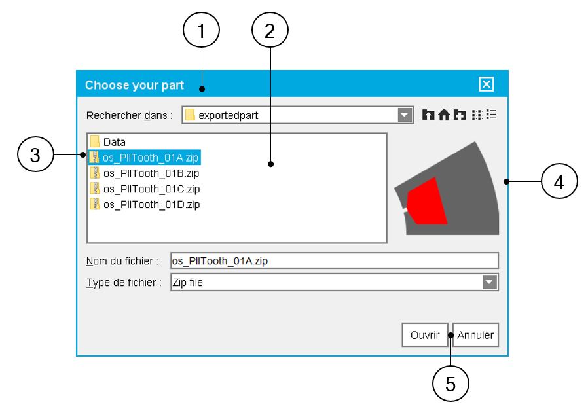This screenshot has width=588, height=413.
Task: Switch to the list view icon
Action: coord(477,115)
